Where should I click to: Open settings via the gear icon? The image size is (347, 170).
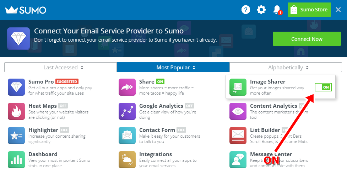pyautogui.click(x=261, y=10)
